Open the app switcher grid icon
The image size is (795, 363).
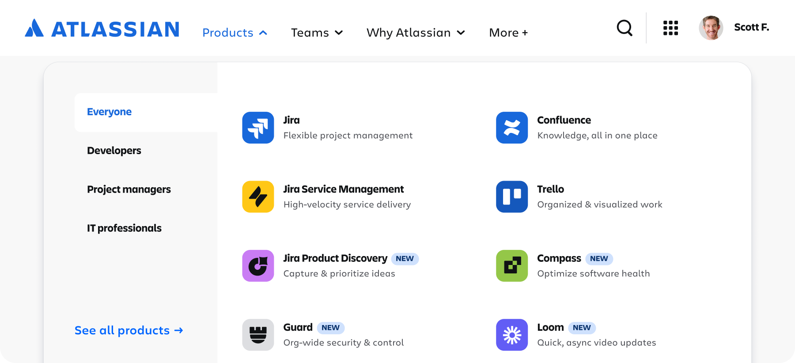click(x=670, y=28)
